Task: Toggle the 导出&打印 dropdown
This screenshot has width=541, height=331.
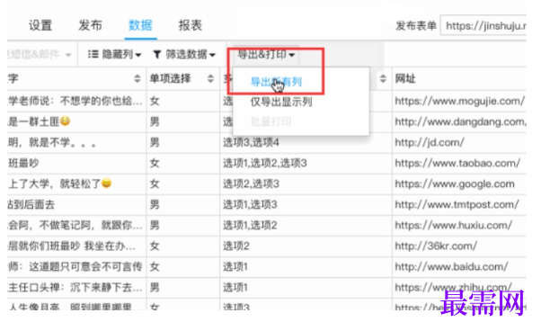Action: pyautogui.click(x=266, y=54)
